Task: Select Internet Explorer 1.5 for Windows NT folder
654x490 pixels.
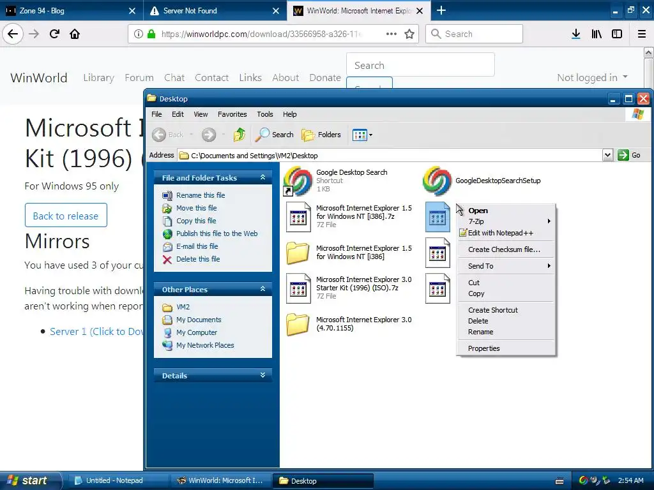Action: pyautogui.click(x=298, y=253)
